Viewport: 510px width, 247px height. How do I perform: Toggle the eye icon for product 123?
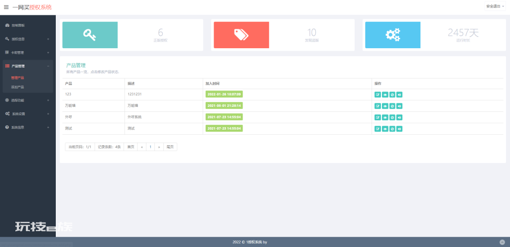point(385,95)
